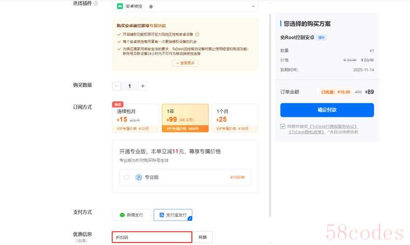Click the Android robot icon in plugin selector

pos(151,6)
